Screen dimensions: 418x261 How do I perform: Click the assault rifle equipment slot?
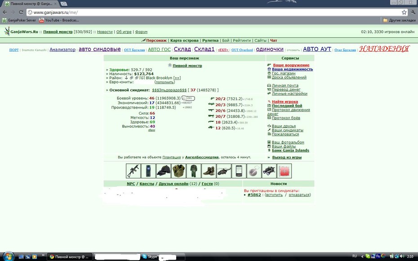tap(133, 171)
